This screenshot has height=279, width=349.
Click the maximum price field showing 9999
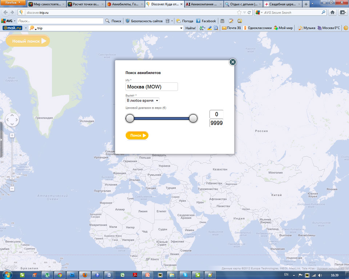click(216, 123)
